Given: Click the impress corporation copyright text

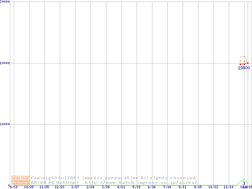Looking at the screenshot, I should [x=114, y=178].
